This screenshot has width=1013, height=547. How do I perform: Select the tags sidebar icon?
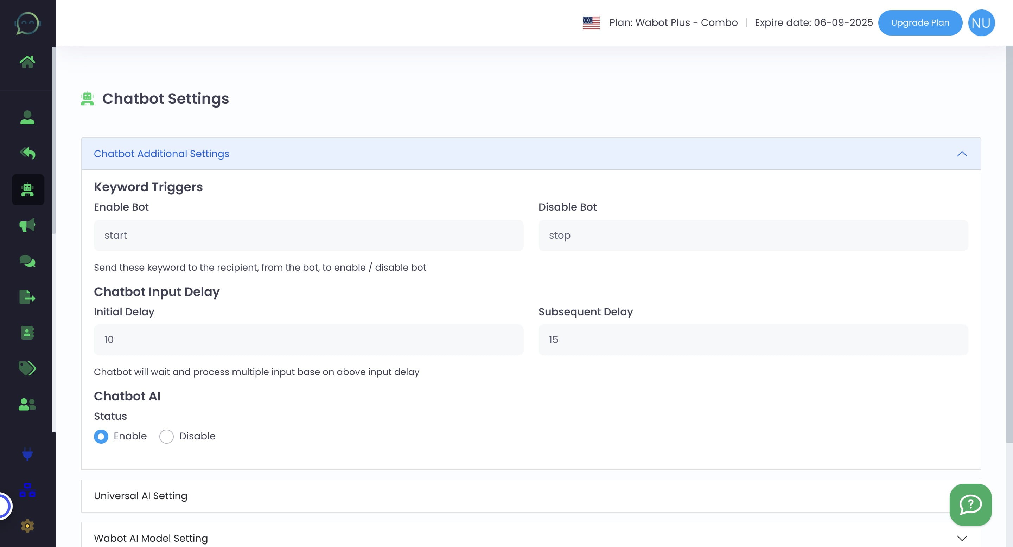27,368
